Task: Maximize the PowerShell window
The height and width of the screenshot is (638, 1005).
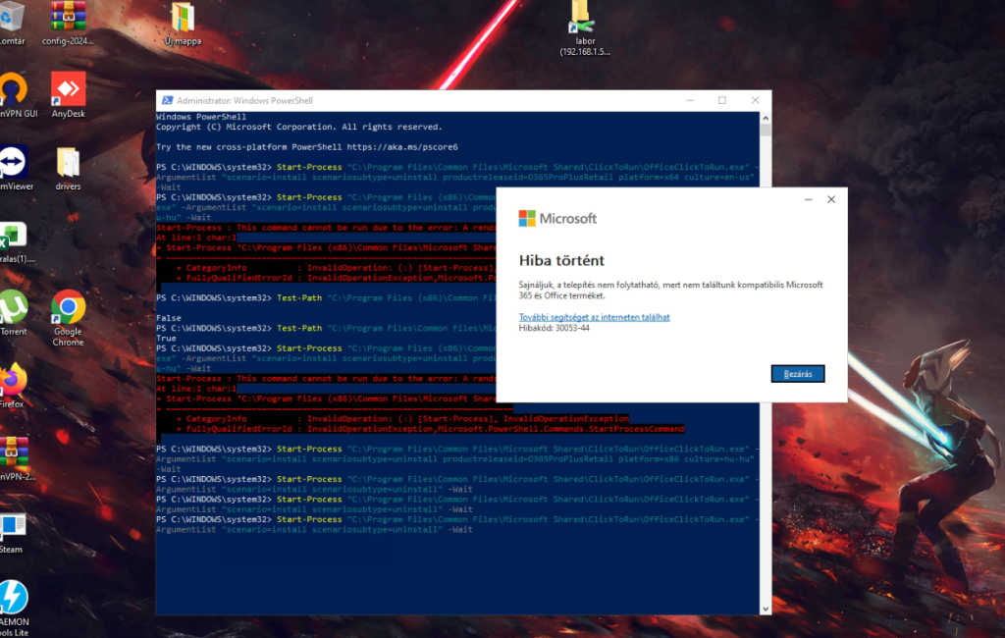Action: [x=722, y=100]
